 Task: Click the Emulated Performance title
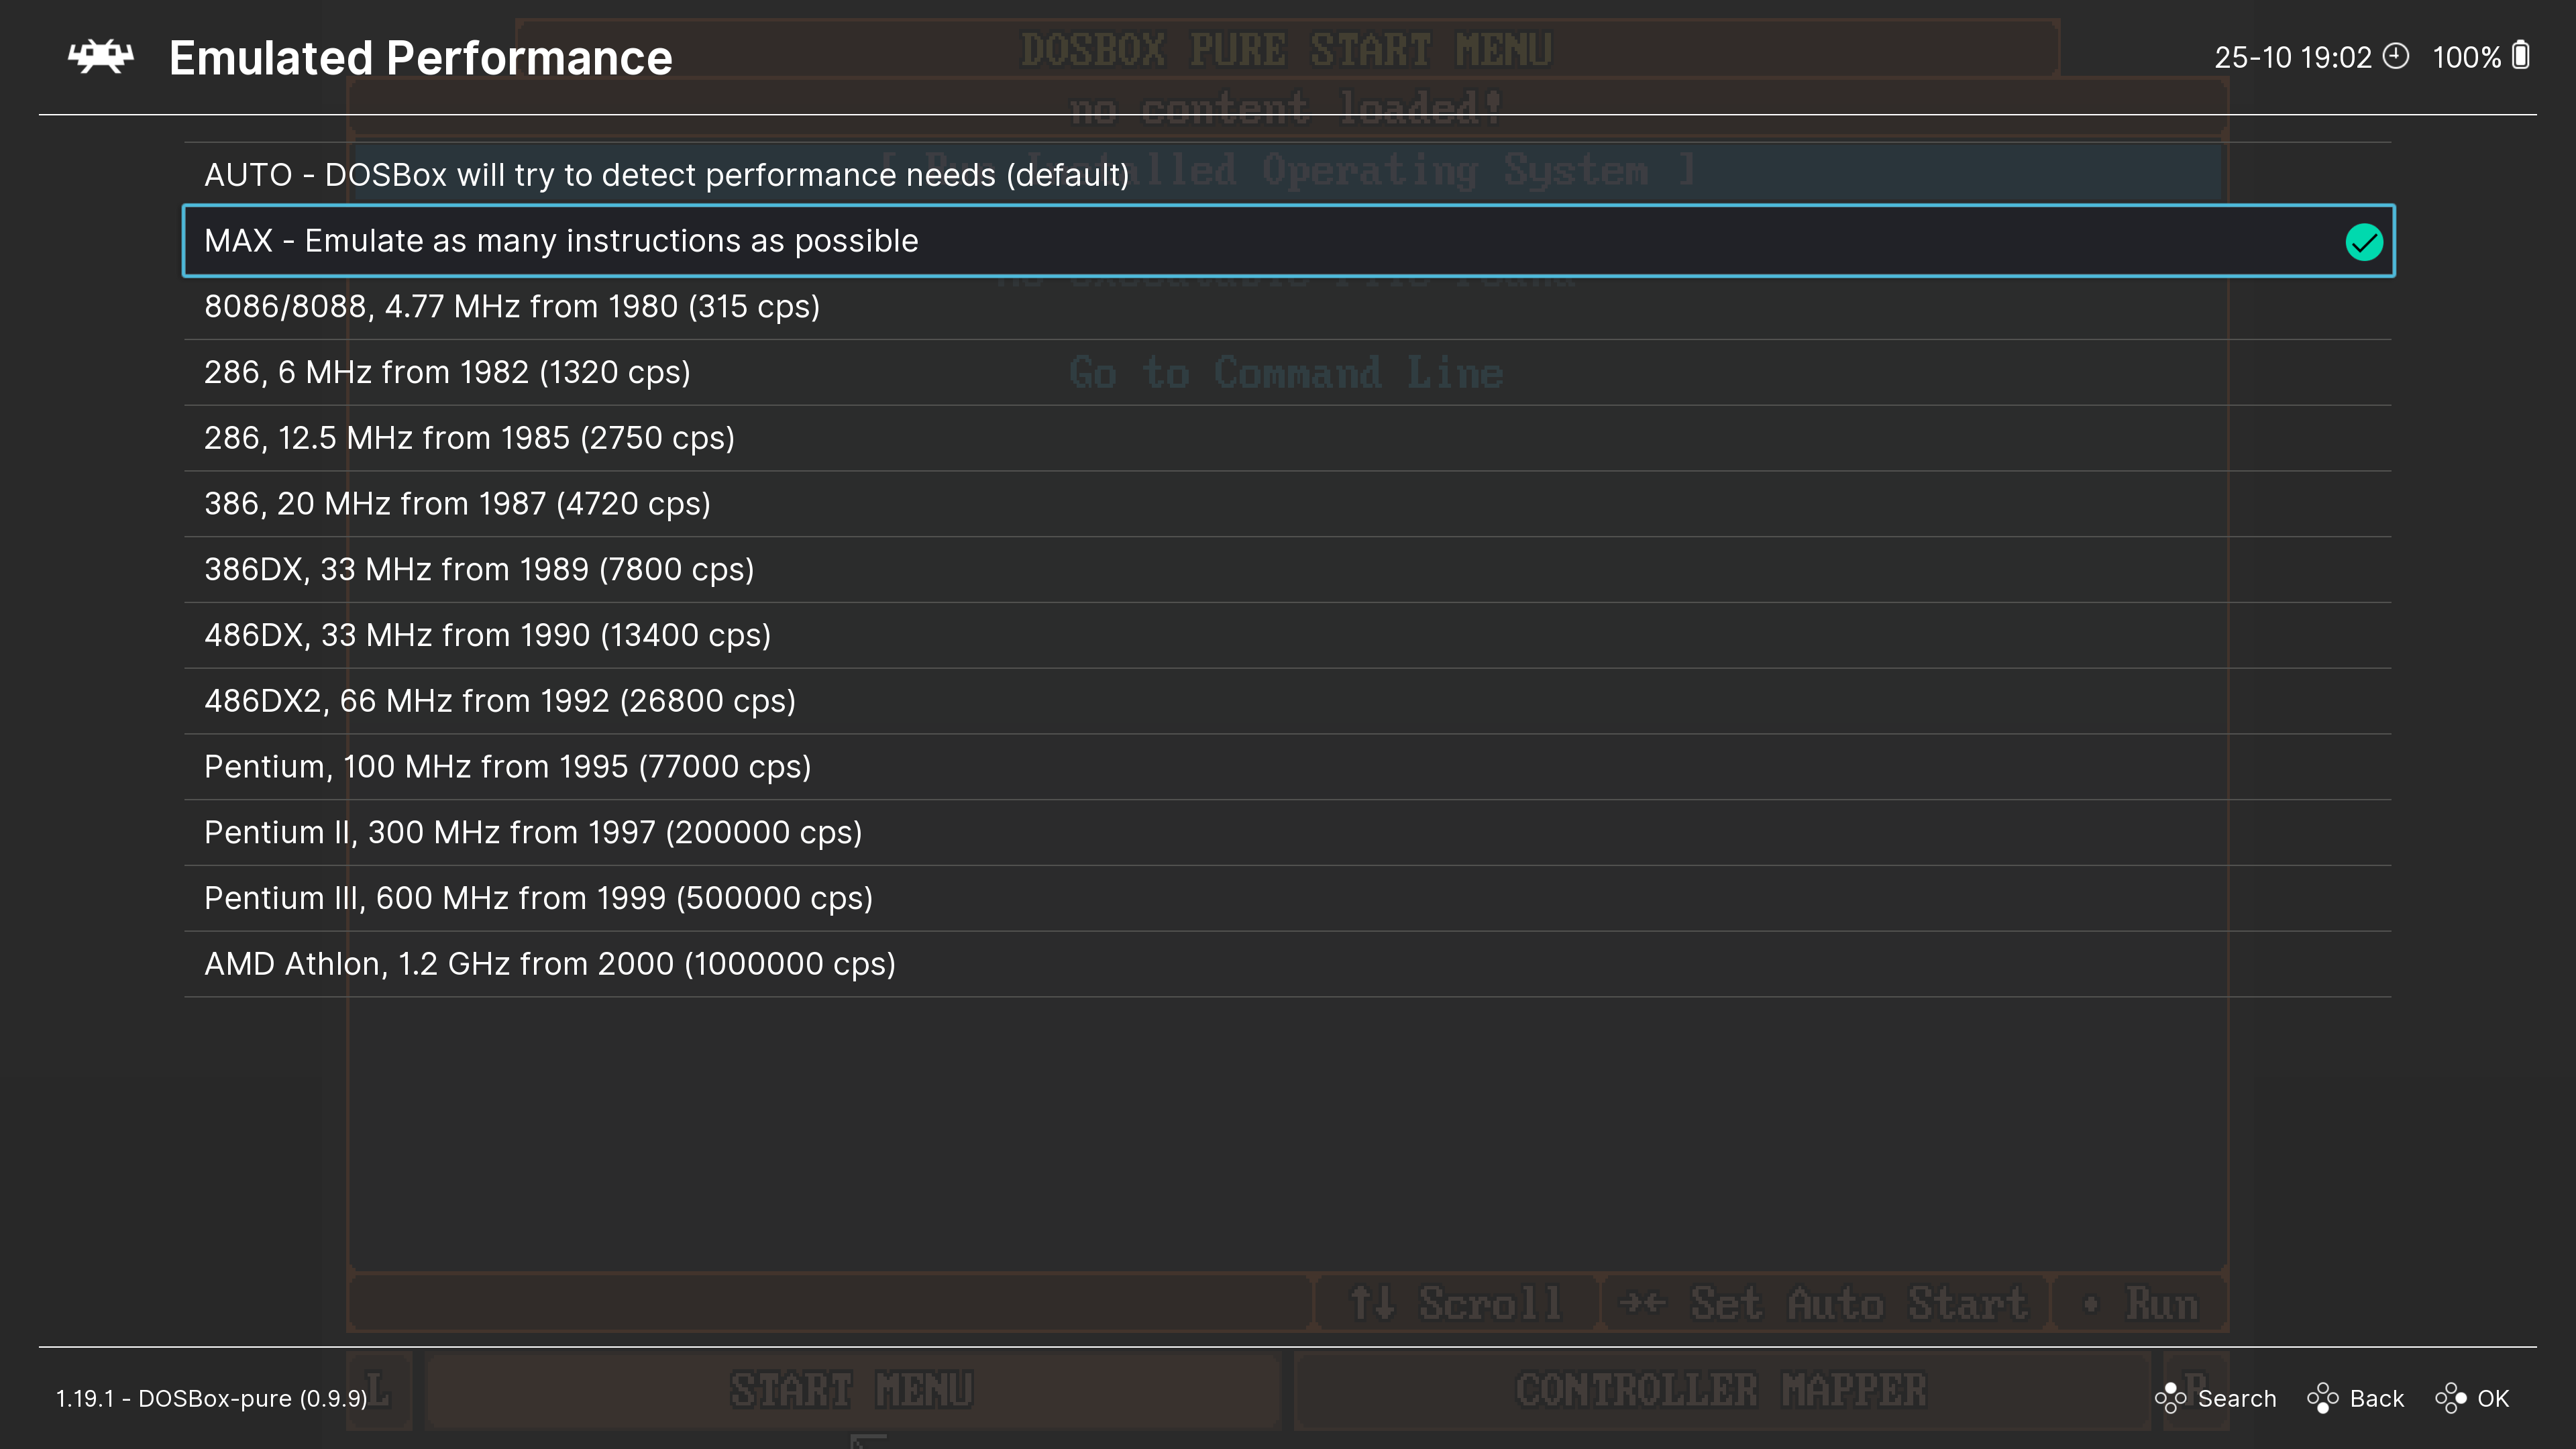(x=421, y=58)
